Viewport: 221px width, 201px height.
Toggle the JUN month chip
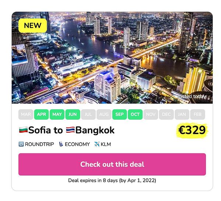point(73,114)
